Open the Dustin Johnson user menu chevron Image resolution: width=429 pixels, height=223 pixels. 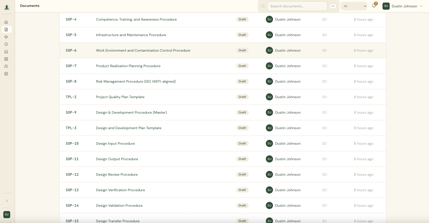(421, 6)
